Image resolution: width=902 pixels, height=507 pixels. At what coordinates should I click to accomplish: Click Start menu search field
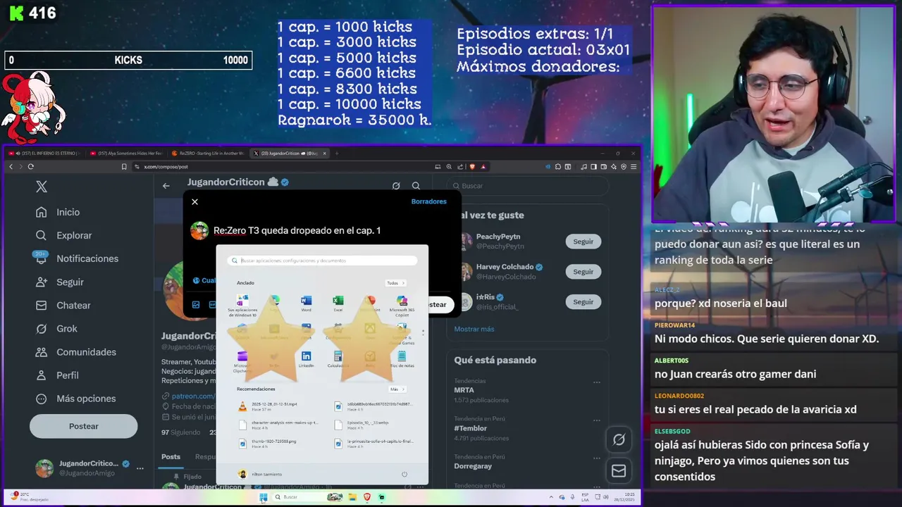[322, 261]
